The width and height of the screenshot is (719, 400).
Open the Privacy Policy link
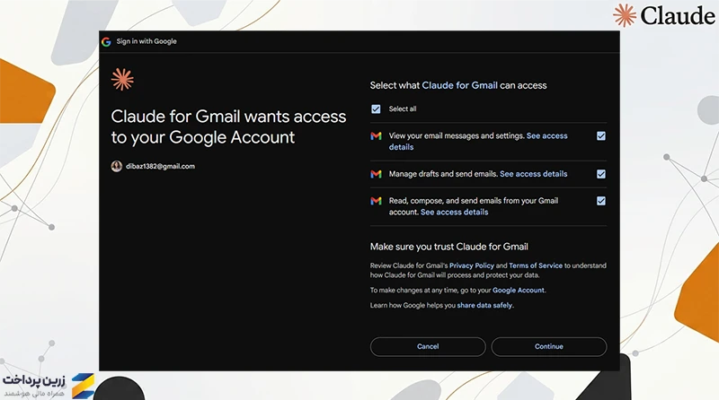pos(471,265)
